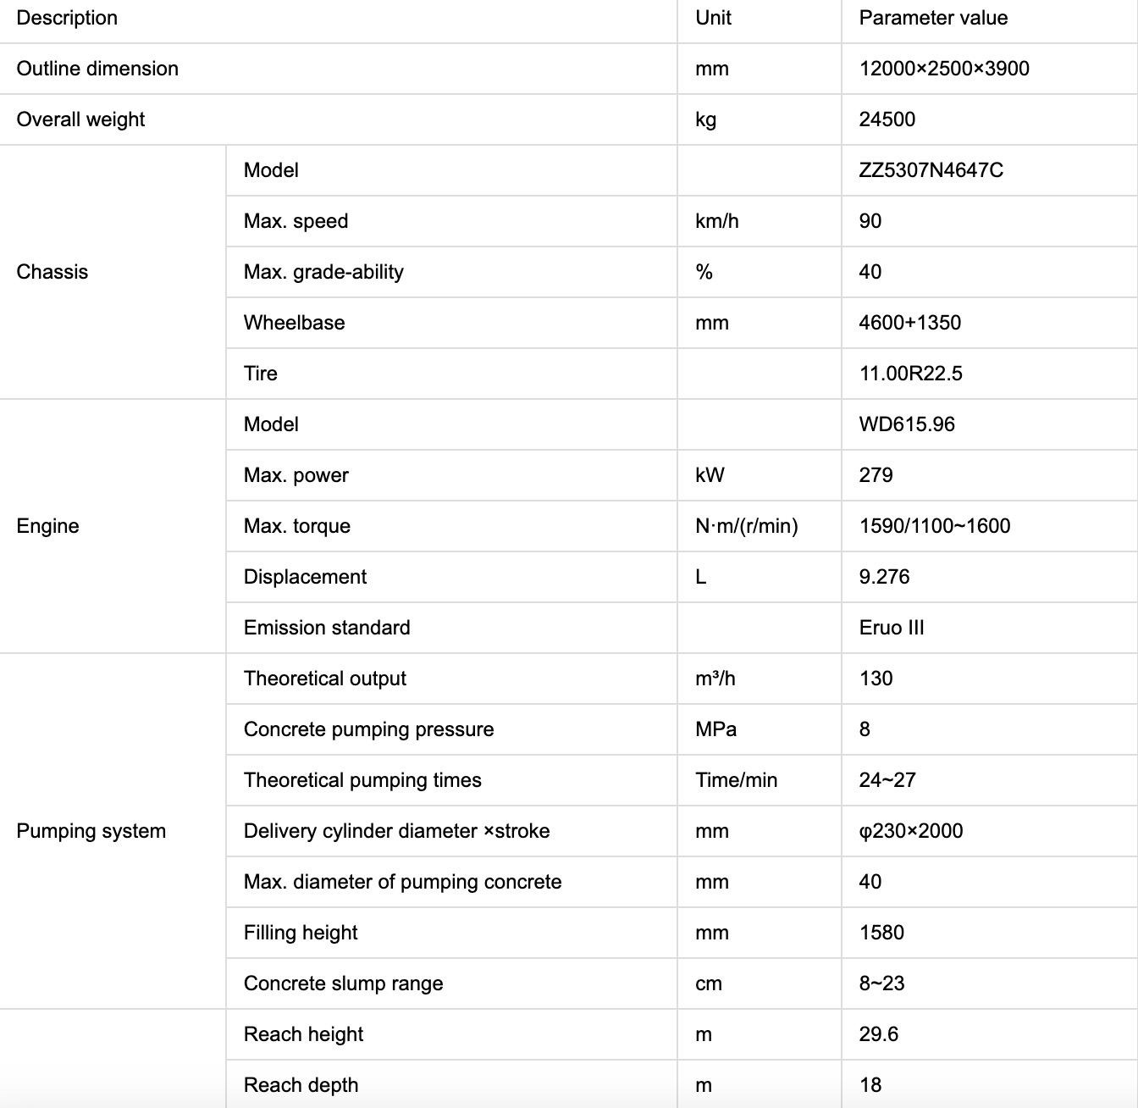Viewport: 1138px width, 1108px height.
Task: Click the Parameter value column header
Action: 933,18
